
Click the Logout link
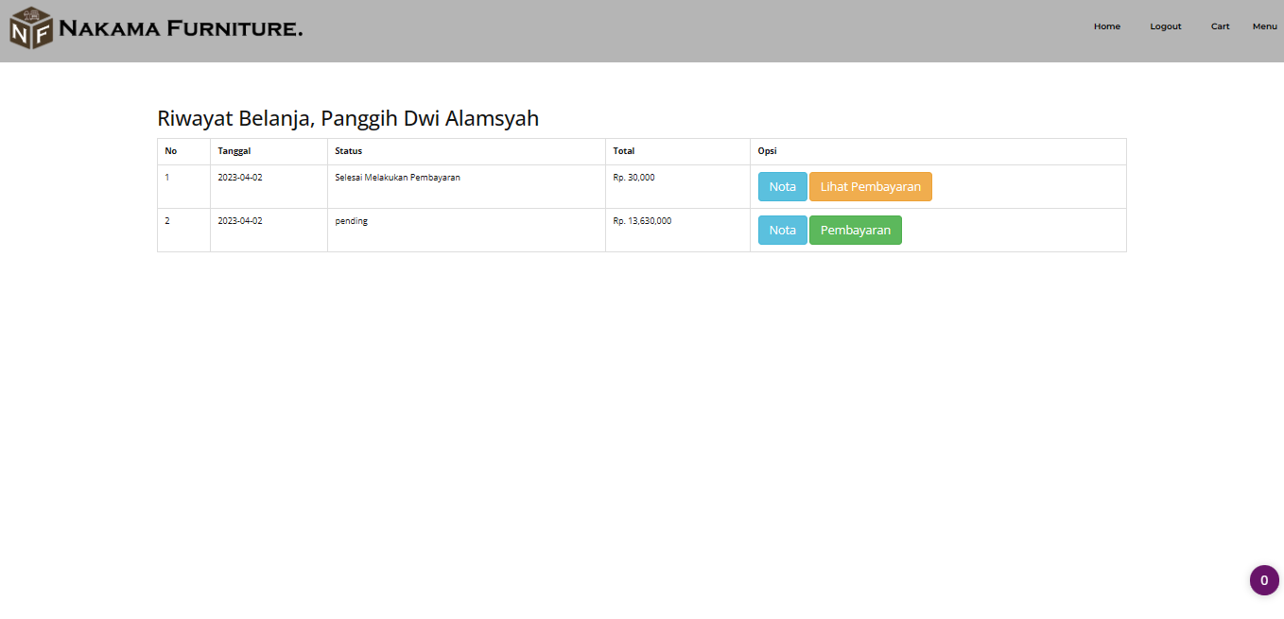click(1165, 26)
